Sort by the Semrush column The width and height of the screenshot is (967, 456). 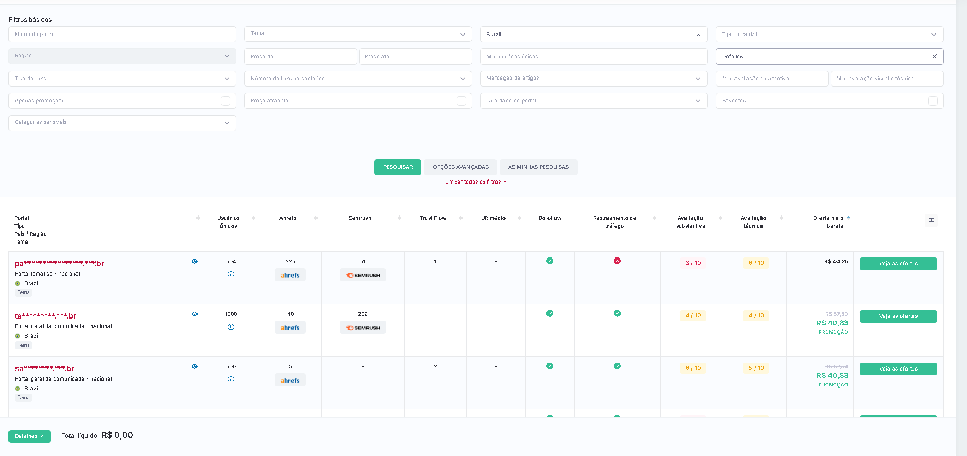(399, 218)
